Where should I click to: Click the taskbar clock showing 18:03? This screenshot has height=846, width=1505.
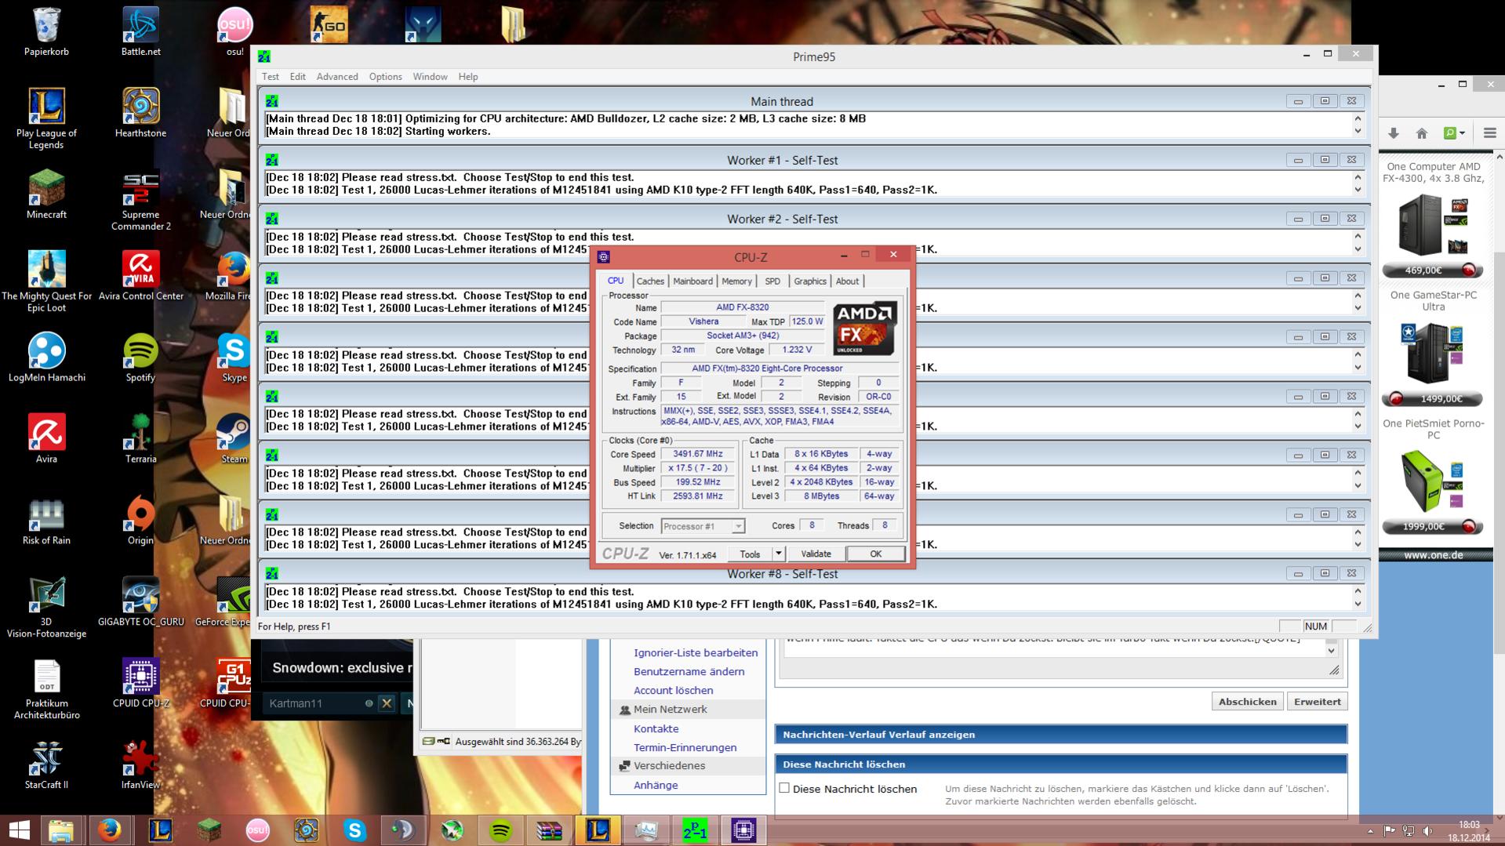click(x=1468, y=830)
